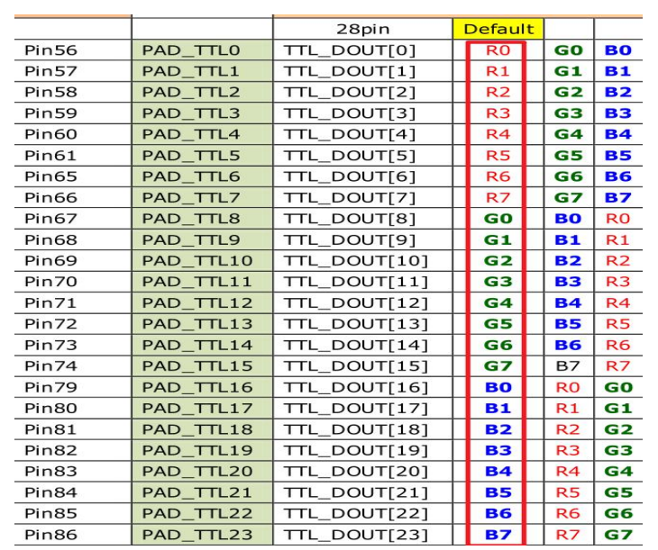Select the Pin79 cell
Image resolution: width=658 pixels, height=550 pixels.
(x=73, y=387)
